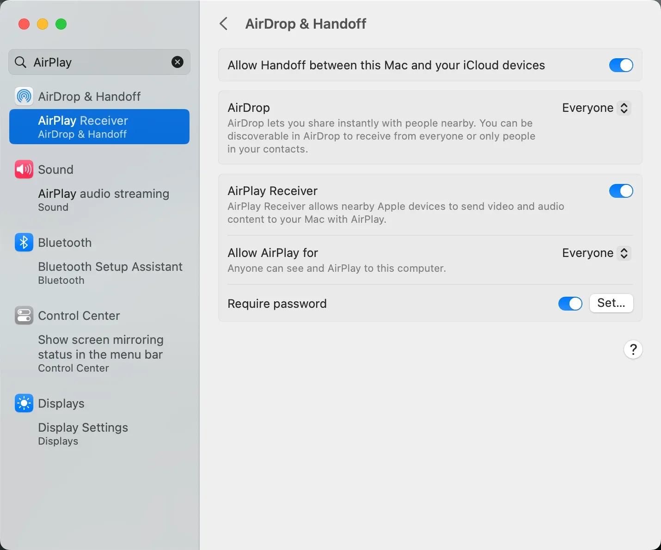The height and width of the screenshot is (550, 661).
Task: Click the AirDrop & Handoff section heading
Action: [89, 96]
